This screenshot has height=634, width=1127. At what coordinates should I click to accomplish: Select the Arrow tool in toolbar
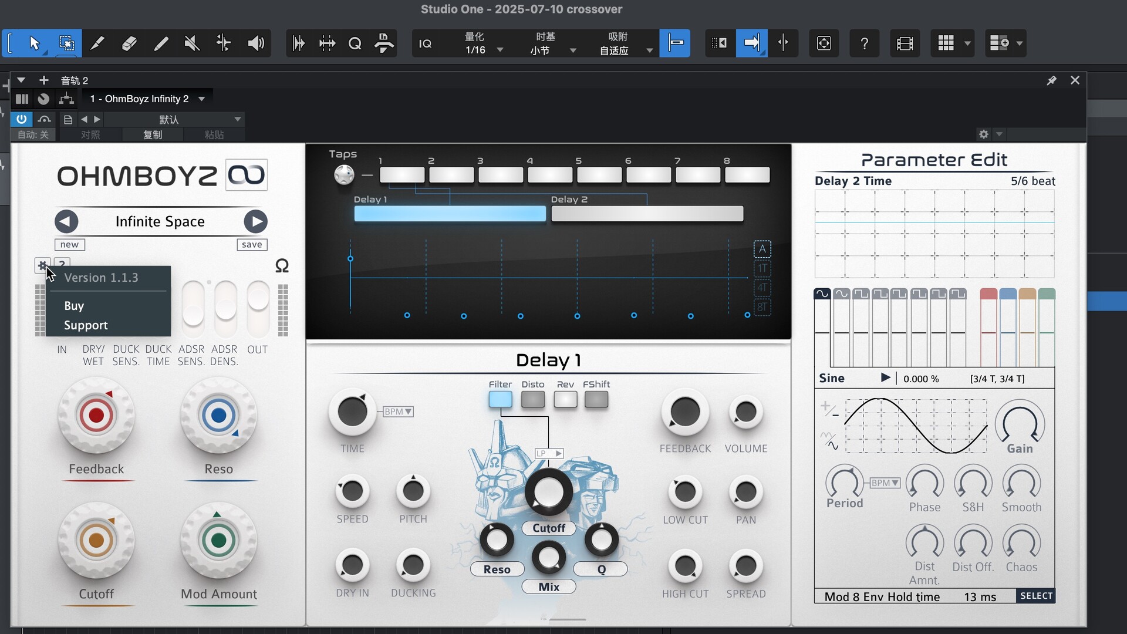coord(34,43)
